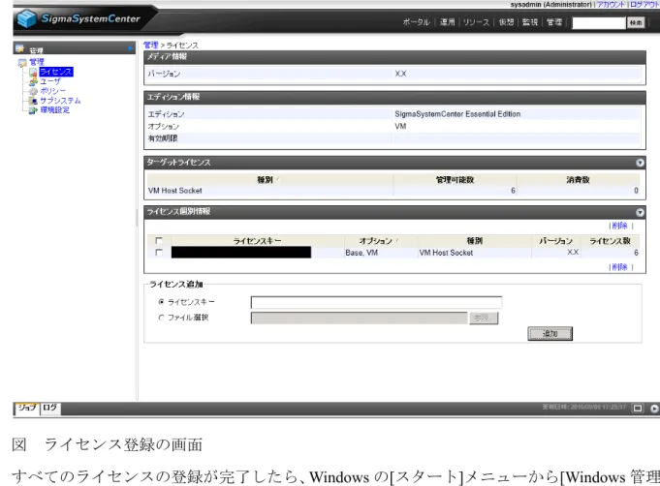This screenshot has height=486, width=660.
Task: Select 環境設定 in the management tree
Action: coord(54,110)
